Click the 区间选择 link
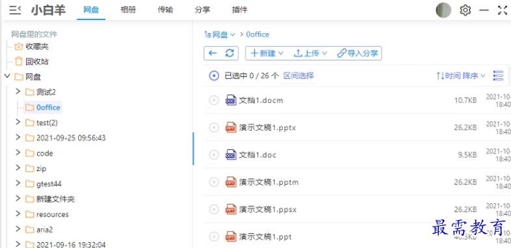This screenshot has height=248, width=511. [x=298, y=76]
